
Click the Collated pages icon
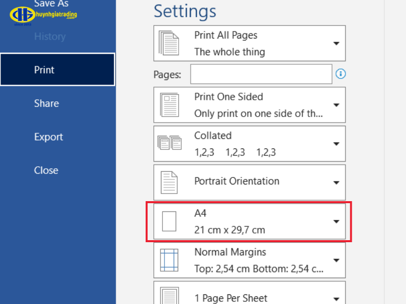pos(169,143)
